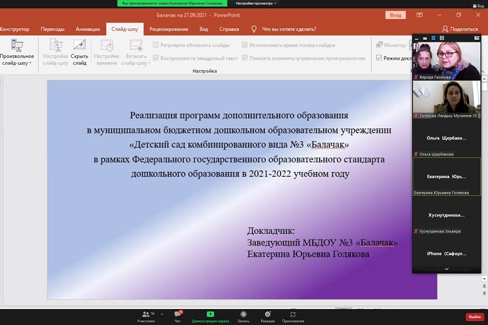Click the green Share Screen (Демонстрация экрана) icon
This screenshot has height=325, width=488.
(210, 314)
